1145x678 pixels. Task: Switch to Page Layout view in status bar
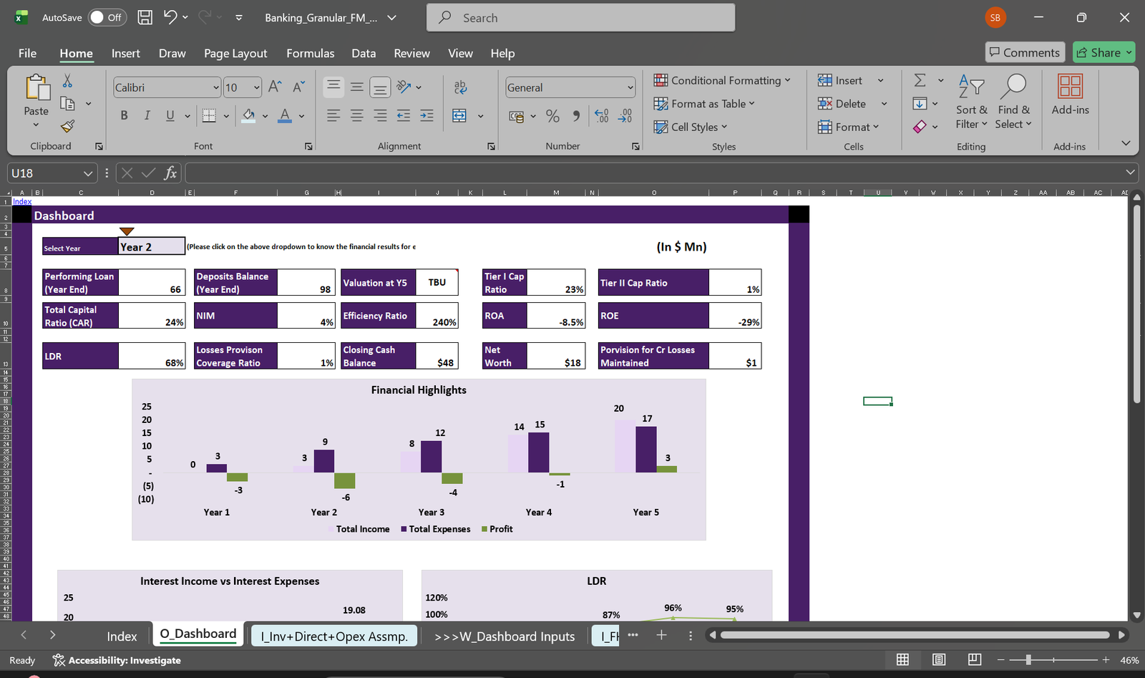[939, 659]
